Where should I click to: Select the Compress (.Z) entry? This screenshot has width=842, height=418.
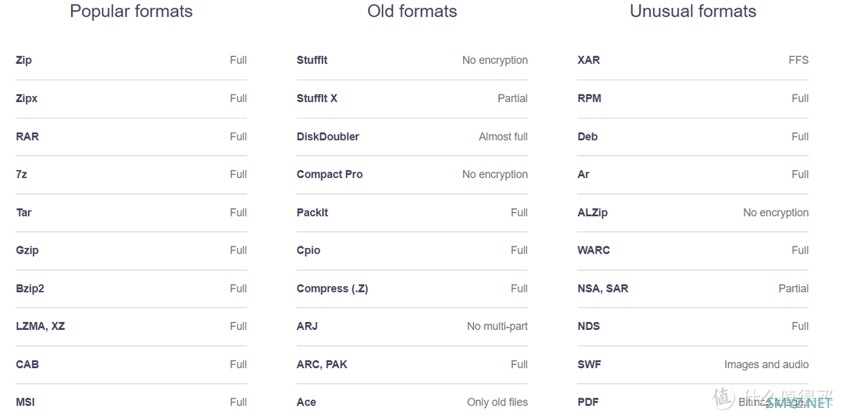[412, 289]
